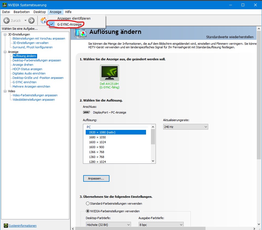
Task: Click the NVIDIA title bar logo icon
Action: click(5, 5)
